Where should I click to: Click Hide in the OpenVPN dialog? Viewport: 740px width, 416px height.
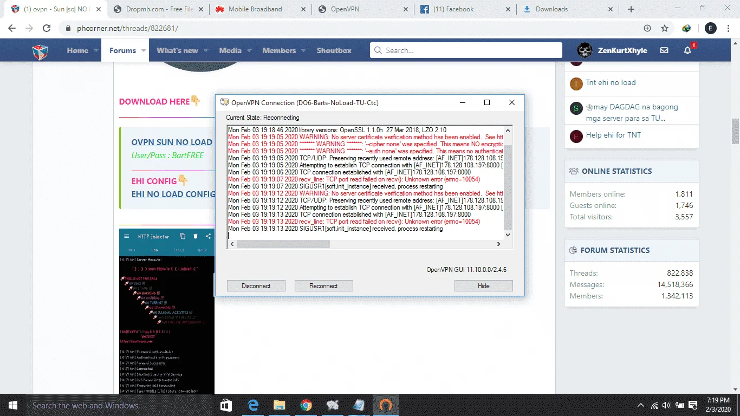pos(484,286)
